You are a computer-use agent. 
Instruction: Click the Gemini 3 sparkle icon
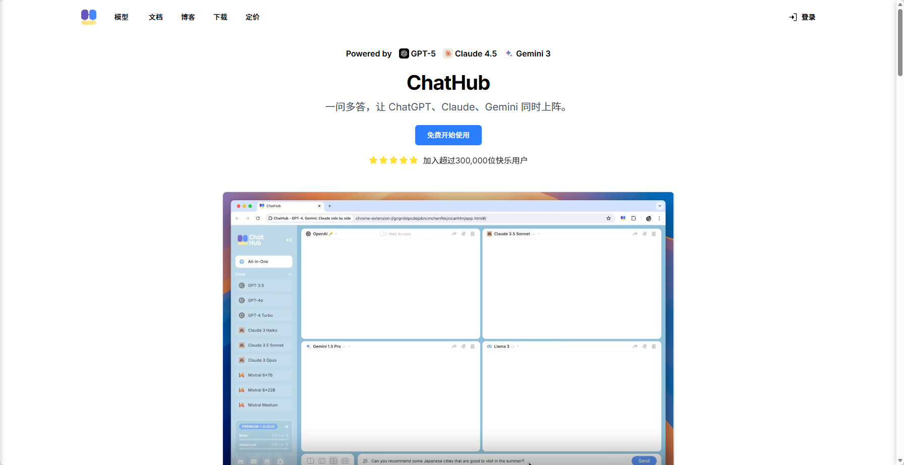point(509,53)
